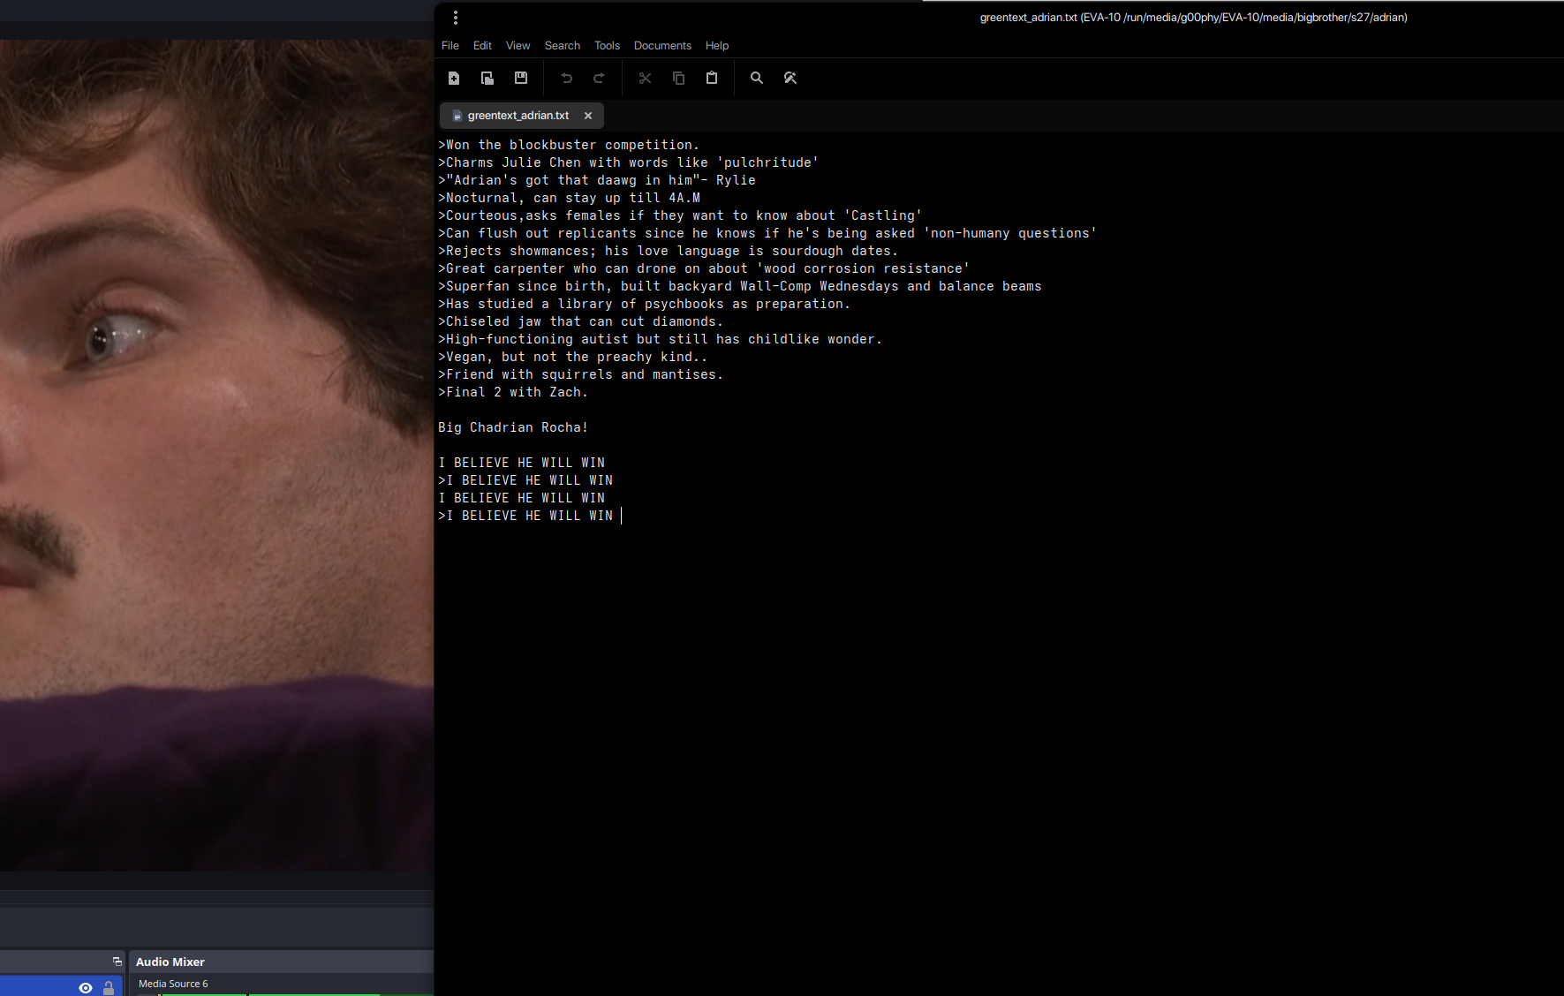Click the line '>Won the blockbuster competition.'

(569, 145)
